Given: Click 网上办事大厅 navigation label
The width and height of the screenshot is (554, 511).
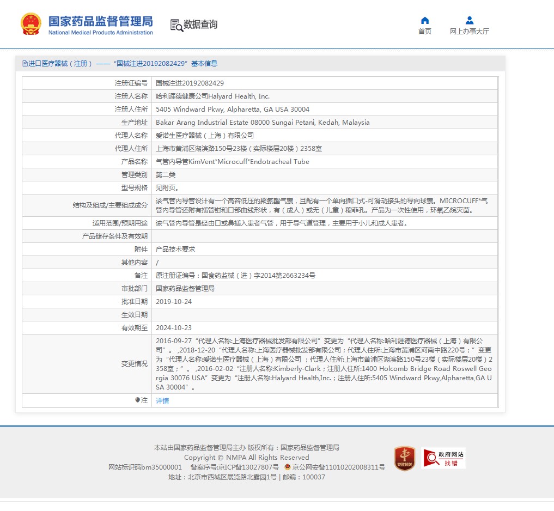Looking at the screenshot, I should coord(470,32).
